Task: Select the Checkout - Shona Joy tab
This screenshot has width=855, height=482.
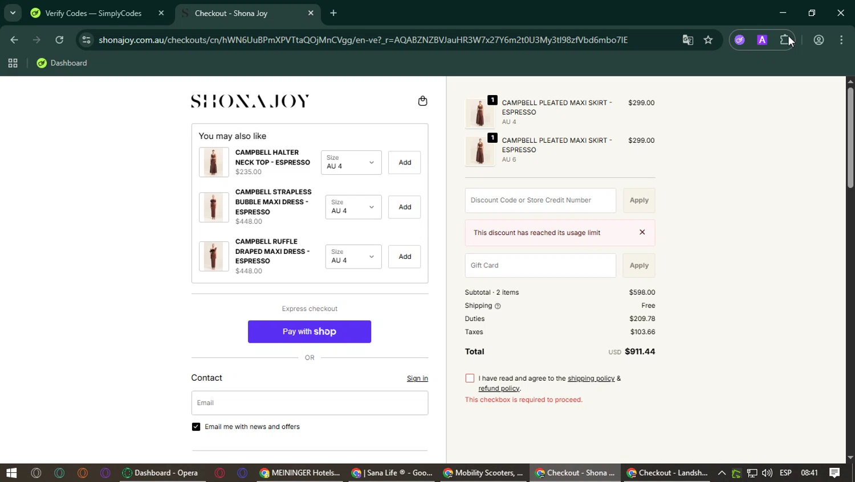Action: (231, 13)
